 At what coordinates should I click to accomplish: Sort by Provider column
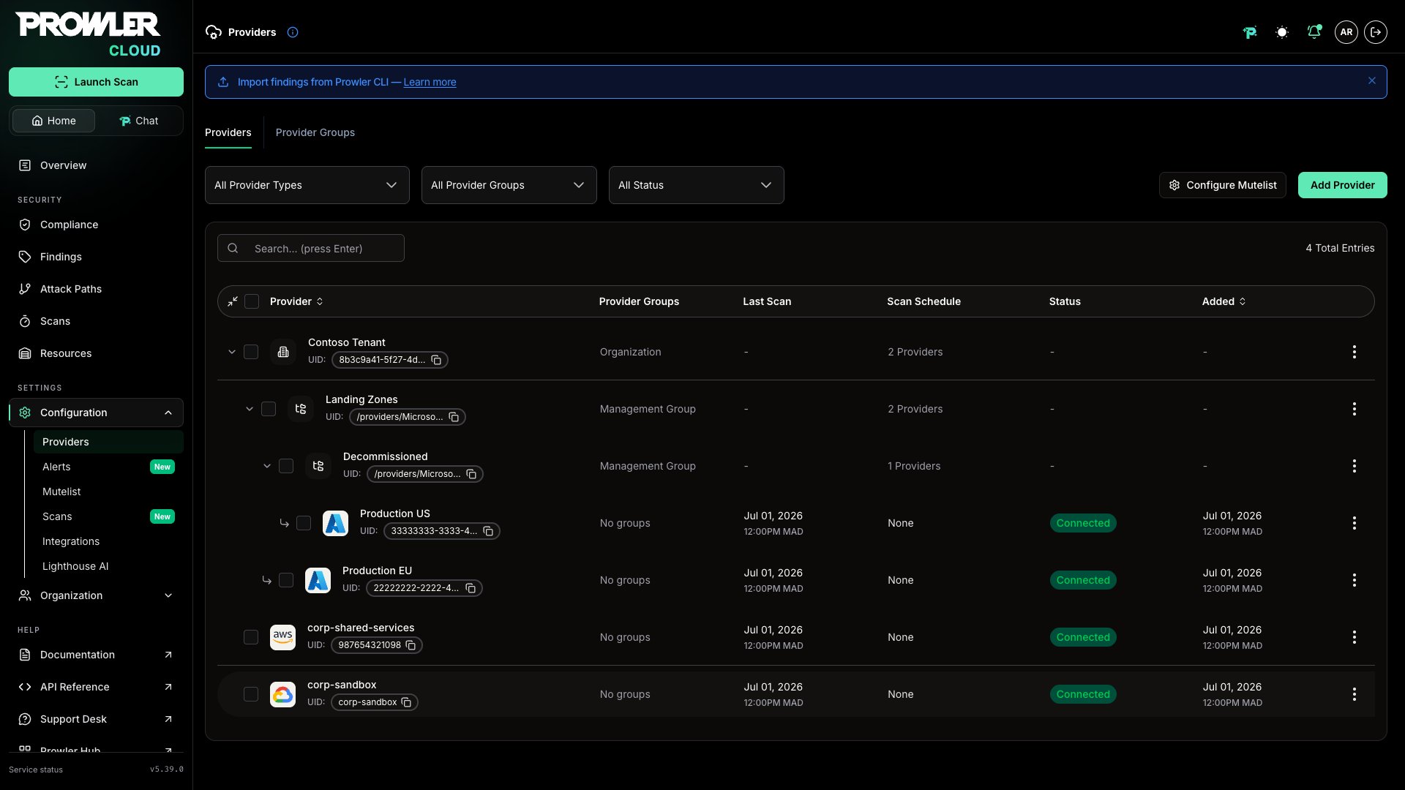(x=296, y=301)
